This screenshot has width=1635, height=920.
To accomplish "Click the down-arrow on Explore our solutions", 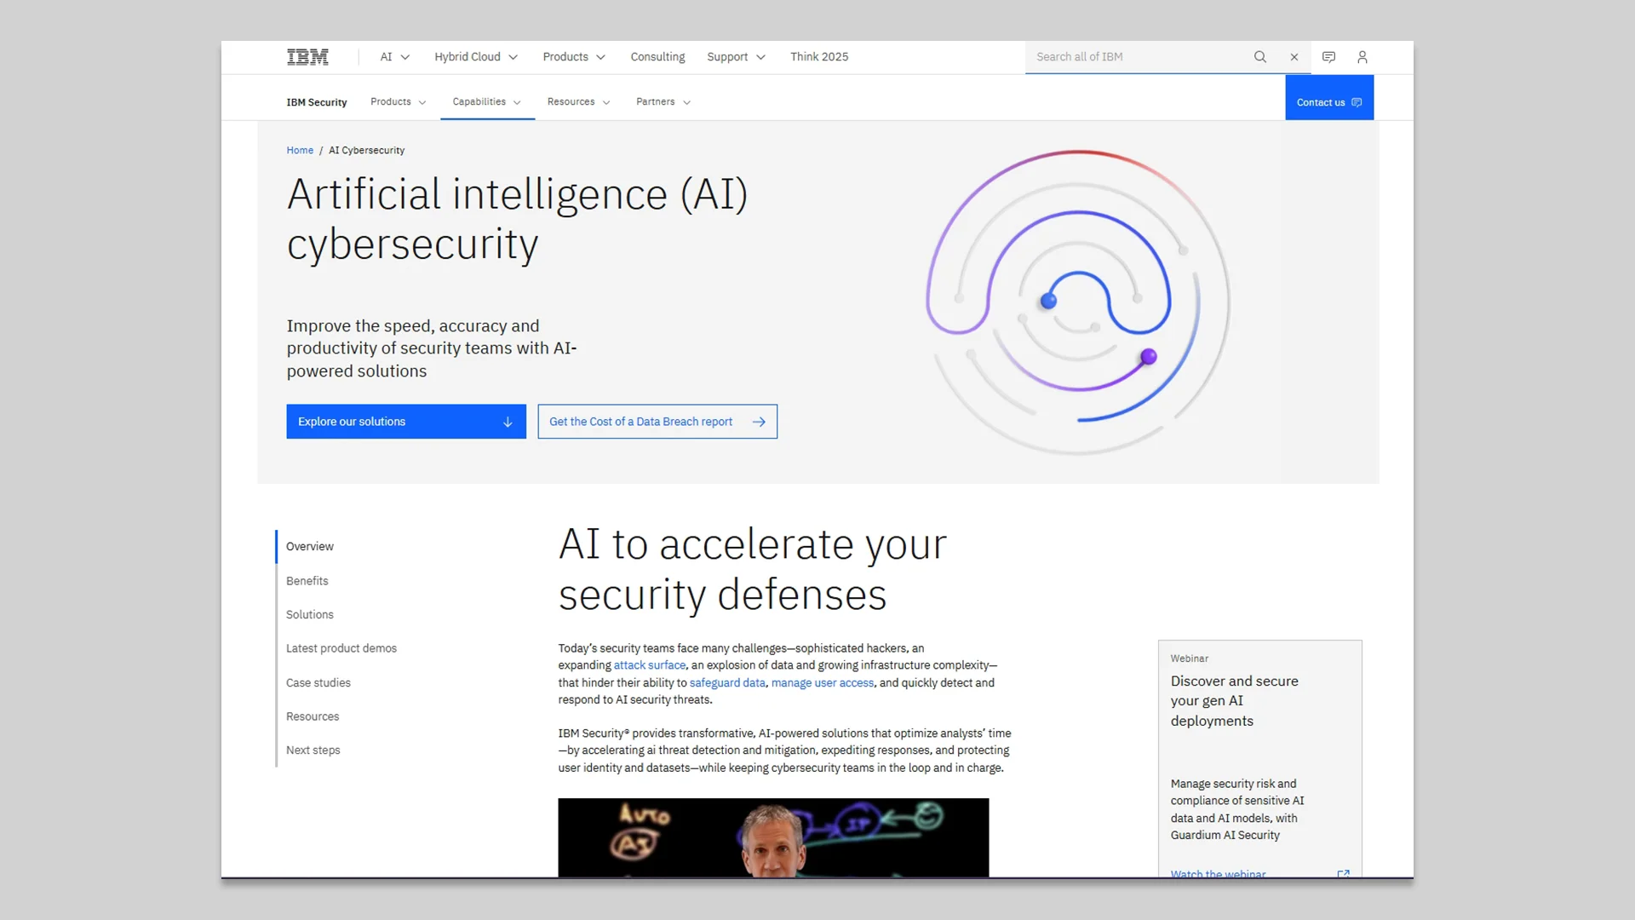I will (508, 421).
